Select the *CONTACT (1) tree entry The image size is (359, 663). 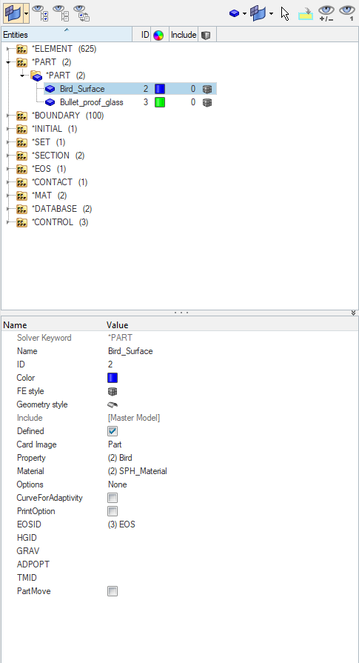(59, 182)
